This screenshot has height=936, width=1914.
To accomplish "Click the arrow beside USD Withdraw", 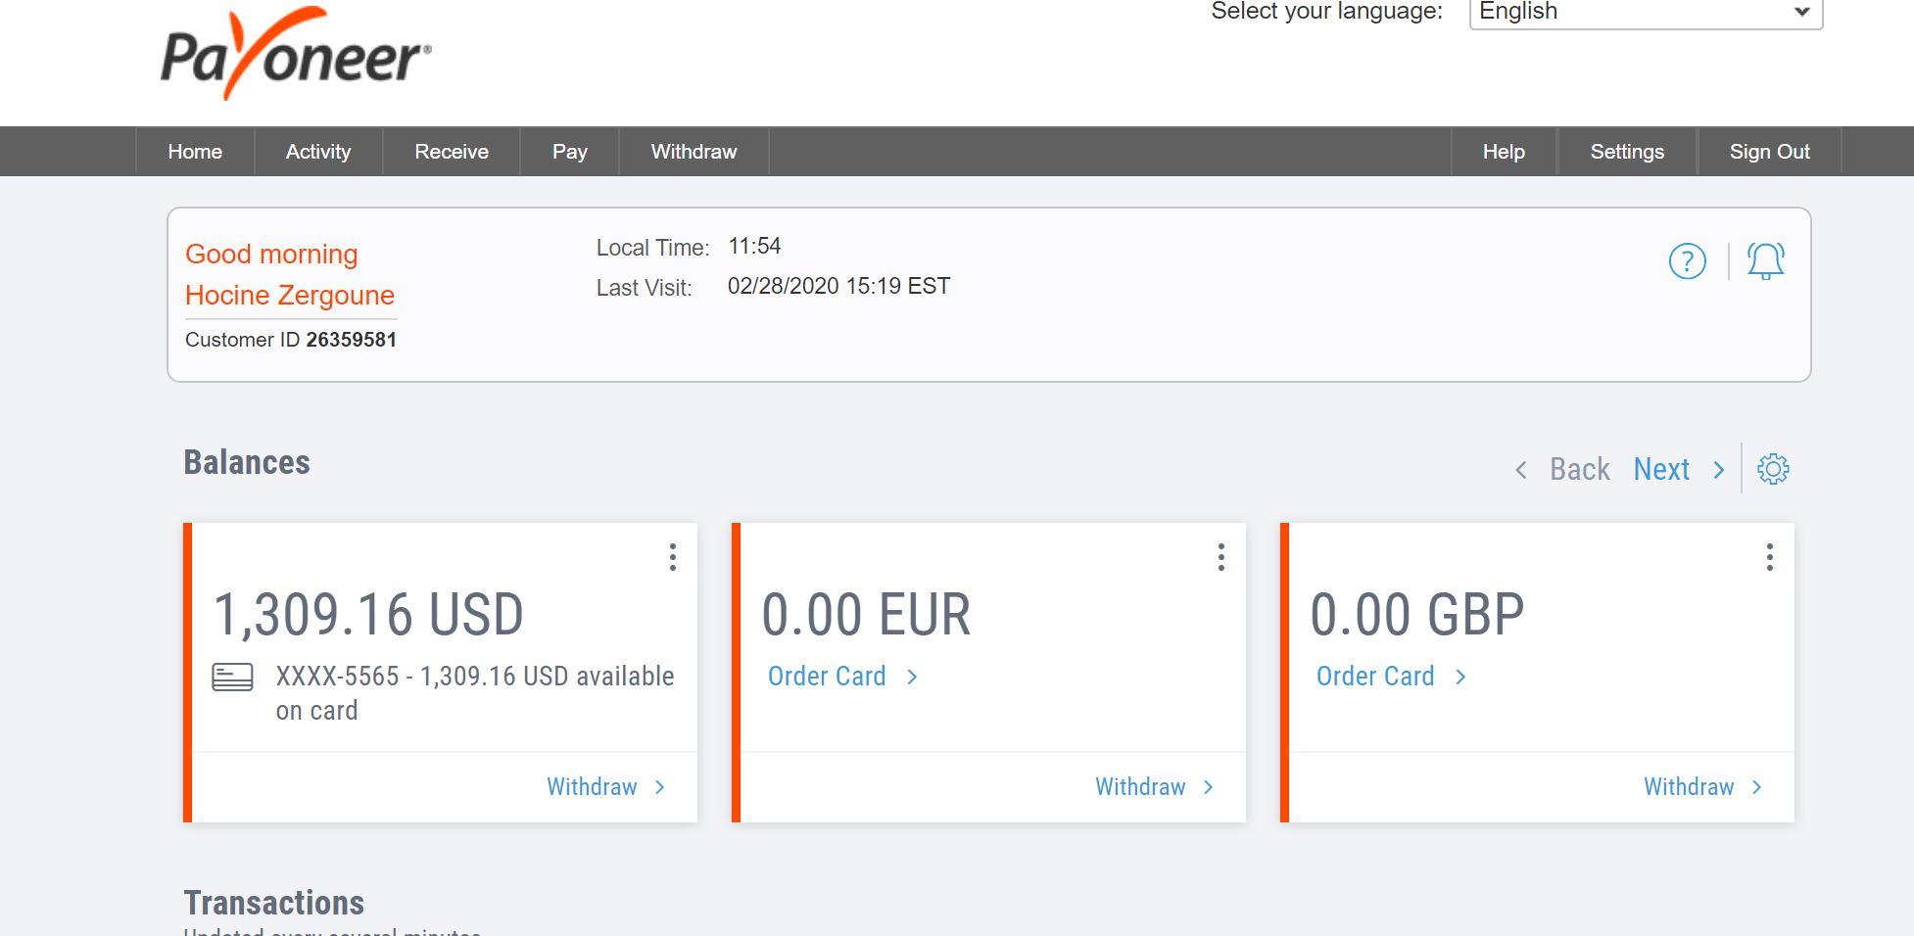I will click(x=659, y=787).
